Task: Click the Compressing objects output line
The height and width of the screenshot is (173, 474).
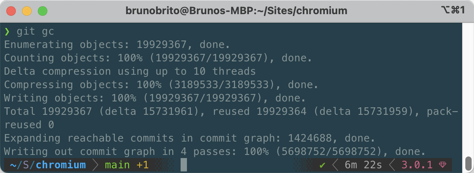Action: pos(161,85)
